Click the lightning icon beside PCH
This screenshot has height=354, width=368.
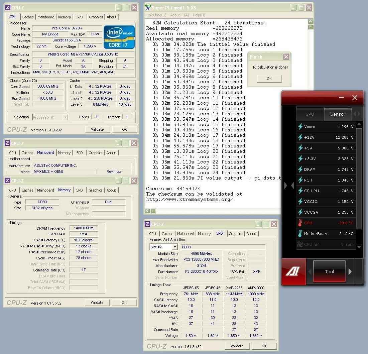pyautogui.click(x=300, y=180)
